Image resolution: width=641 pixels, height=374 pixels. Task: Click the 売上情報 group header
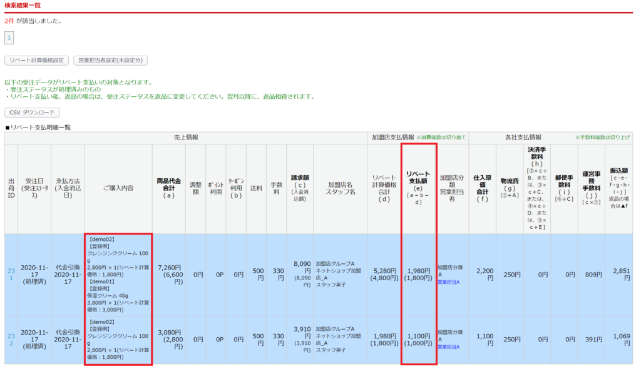(x=185, y=138)
